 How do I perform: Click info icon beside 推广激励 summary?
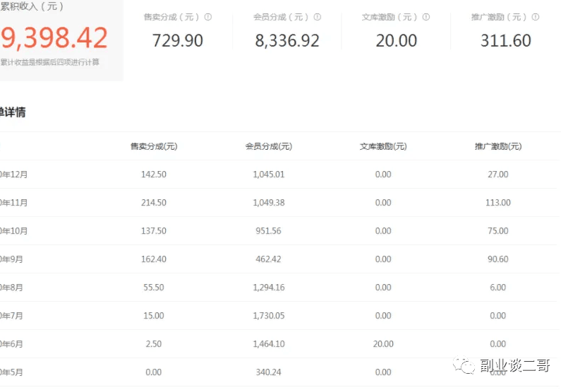pos(536,17)
